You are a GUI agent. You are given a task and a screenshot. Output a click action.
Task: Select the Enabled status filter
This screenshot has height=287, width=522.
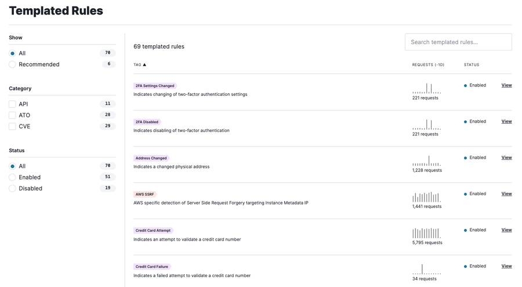pyautogui.click(x=12, y=177)
